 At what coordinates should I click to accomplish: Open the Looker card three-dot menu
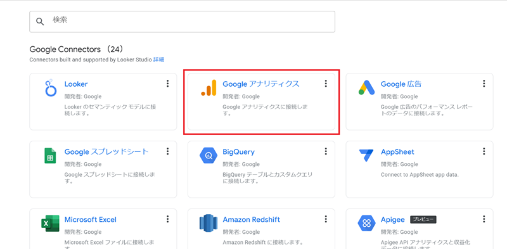coord(167,84)
